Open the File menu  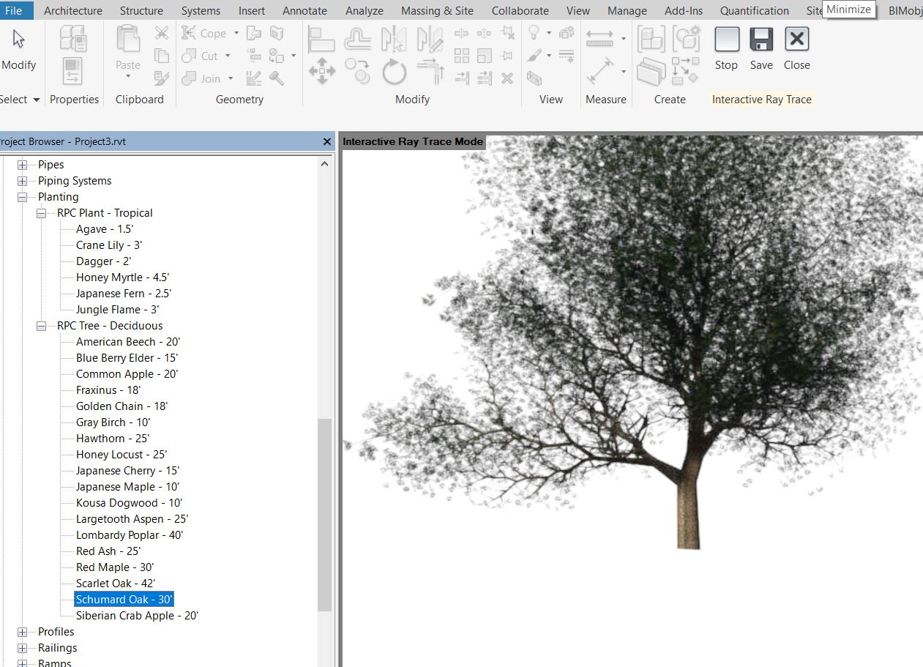(14, 10)
